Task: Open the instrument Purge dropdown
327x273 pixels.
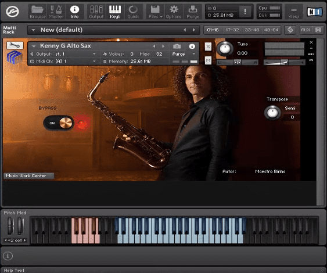Action: [184, 54]
